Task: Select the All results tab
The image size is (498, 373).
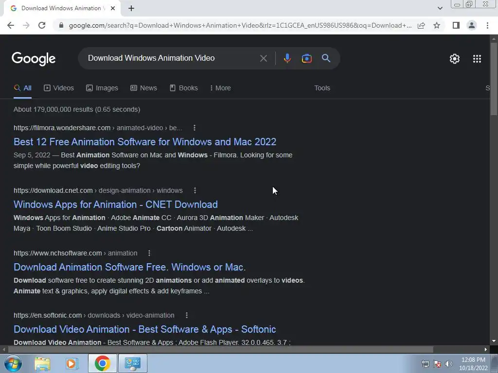Action: click(x=22, y=88)
